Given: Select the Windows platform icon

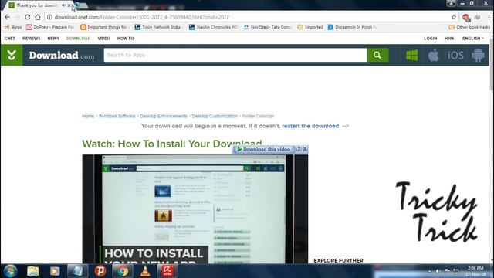Looking at the screenshot, I should (x=411, y=55).
